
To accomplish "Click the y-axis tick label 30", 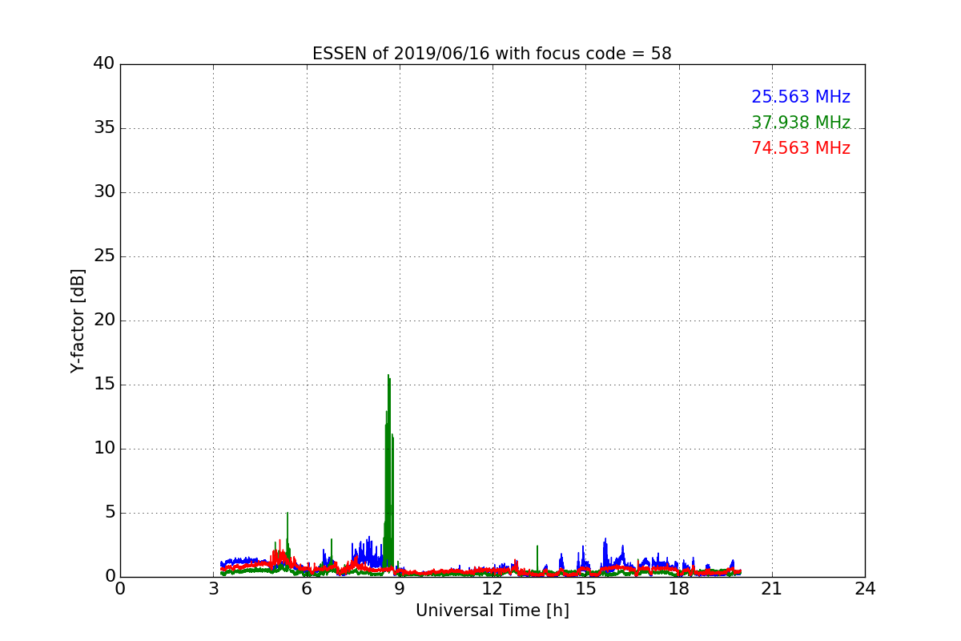I will coord(104,192).
